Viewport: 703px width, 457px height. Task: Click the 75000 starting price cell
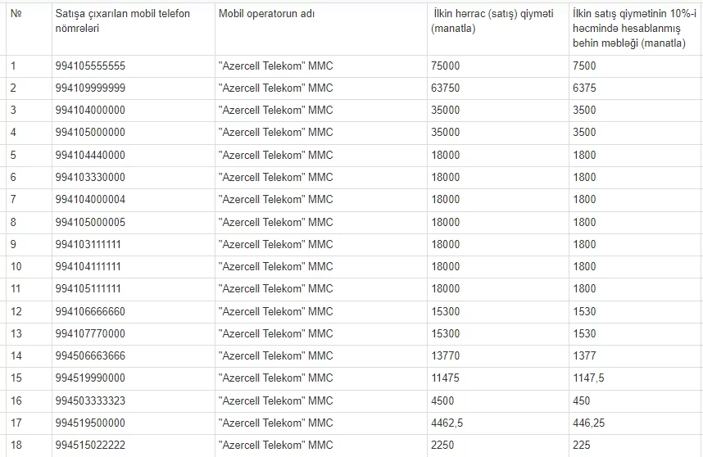pyautogui.click(x=447, y=66)
